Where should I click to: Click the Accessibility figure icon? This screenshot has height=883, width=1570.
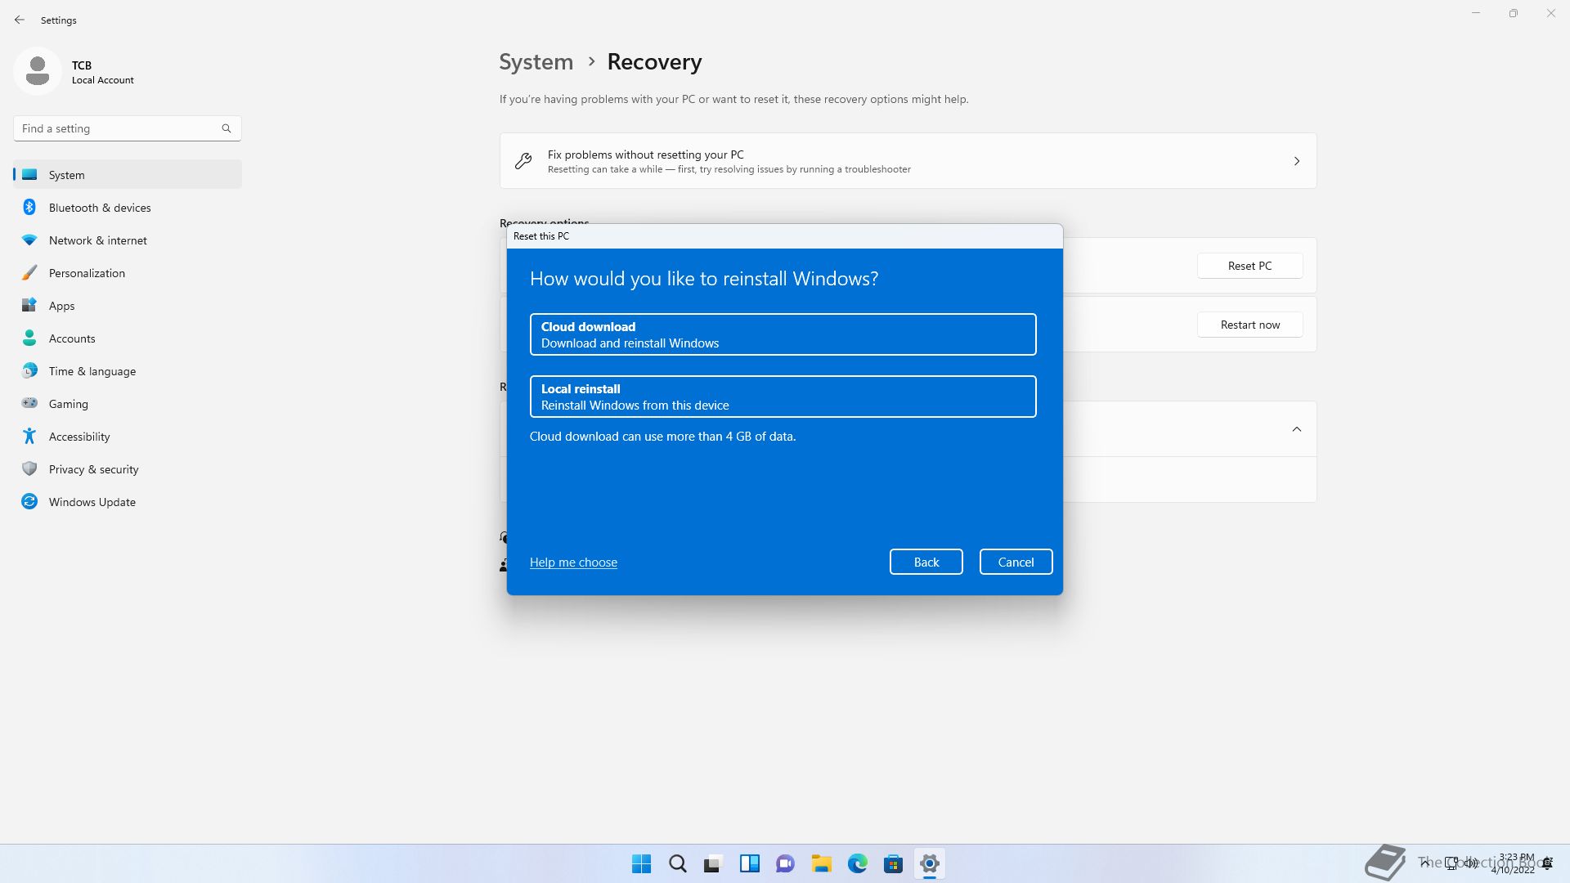tap(29, 436)
